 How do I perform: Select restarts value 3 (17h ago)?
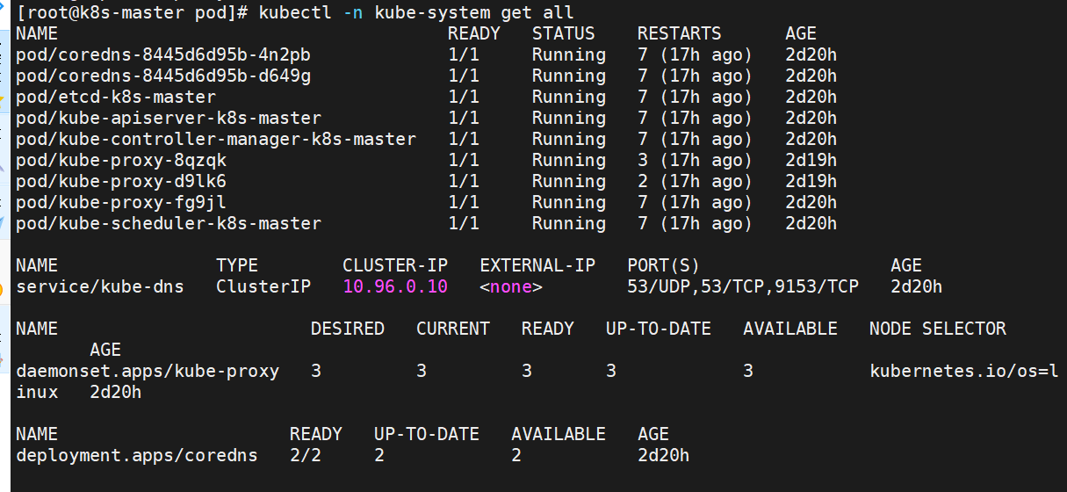pos(696,160)
